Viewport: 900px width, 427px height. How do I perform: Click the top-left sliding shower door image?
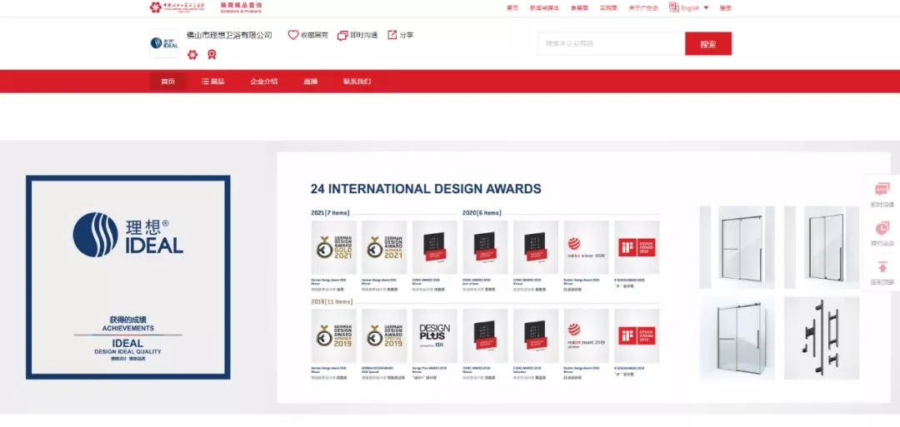tap(737, 247)
